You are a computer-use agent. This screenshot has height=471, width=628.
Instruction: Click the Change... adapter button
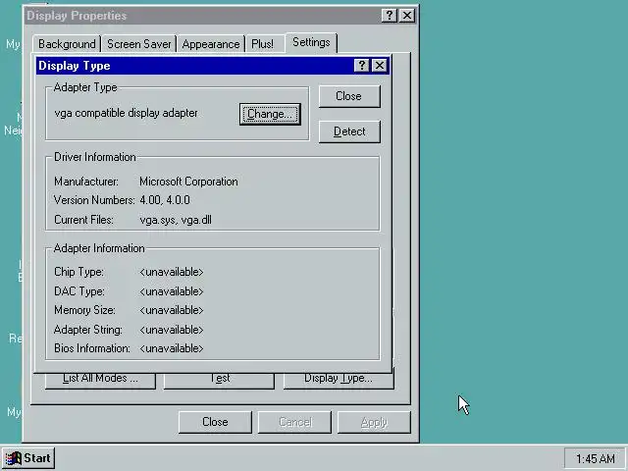coord(270,114)
